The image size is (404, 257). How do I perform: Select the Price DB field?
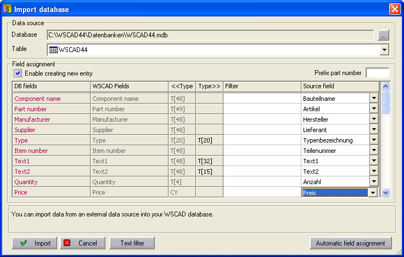point(51,192)
